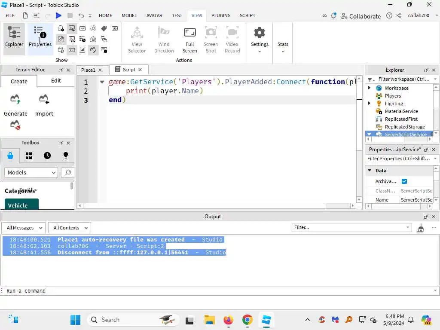Click the Import terrain button
Viewport: 440px width, 330px height.
pyautogui.click(x=44, y=105)
